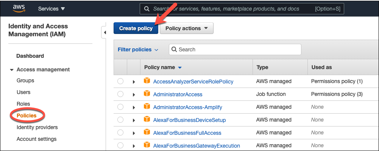Screen dimensions: 379x151
Task: Select Policies in the sidebar
Action: click(x=27, y=116)
